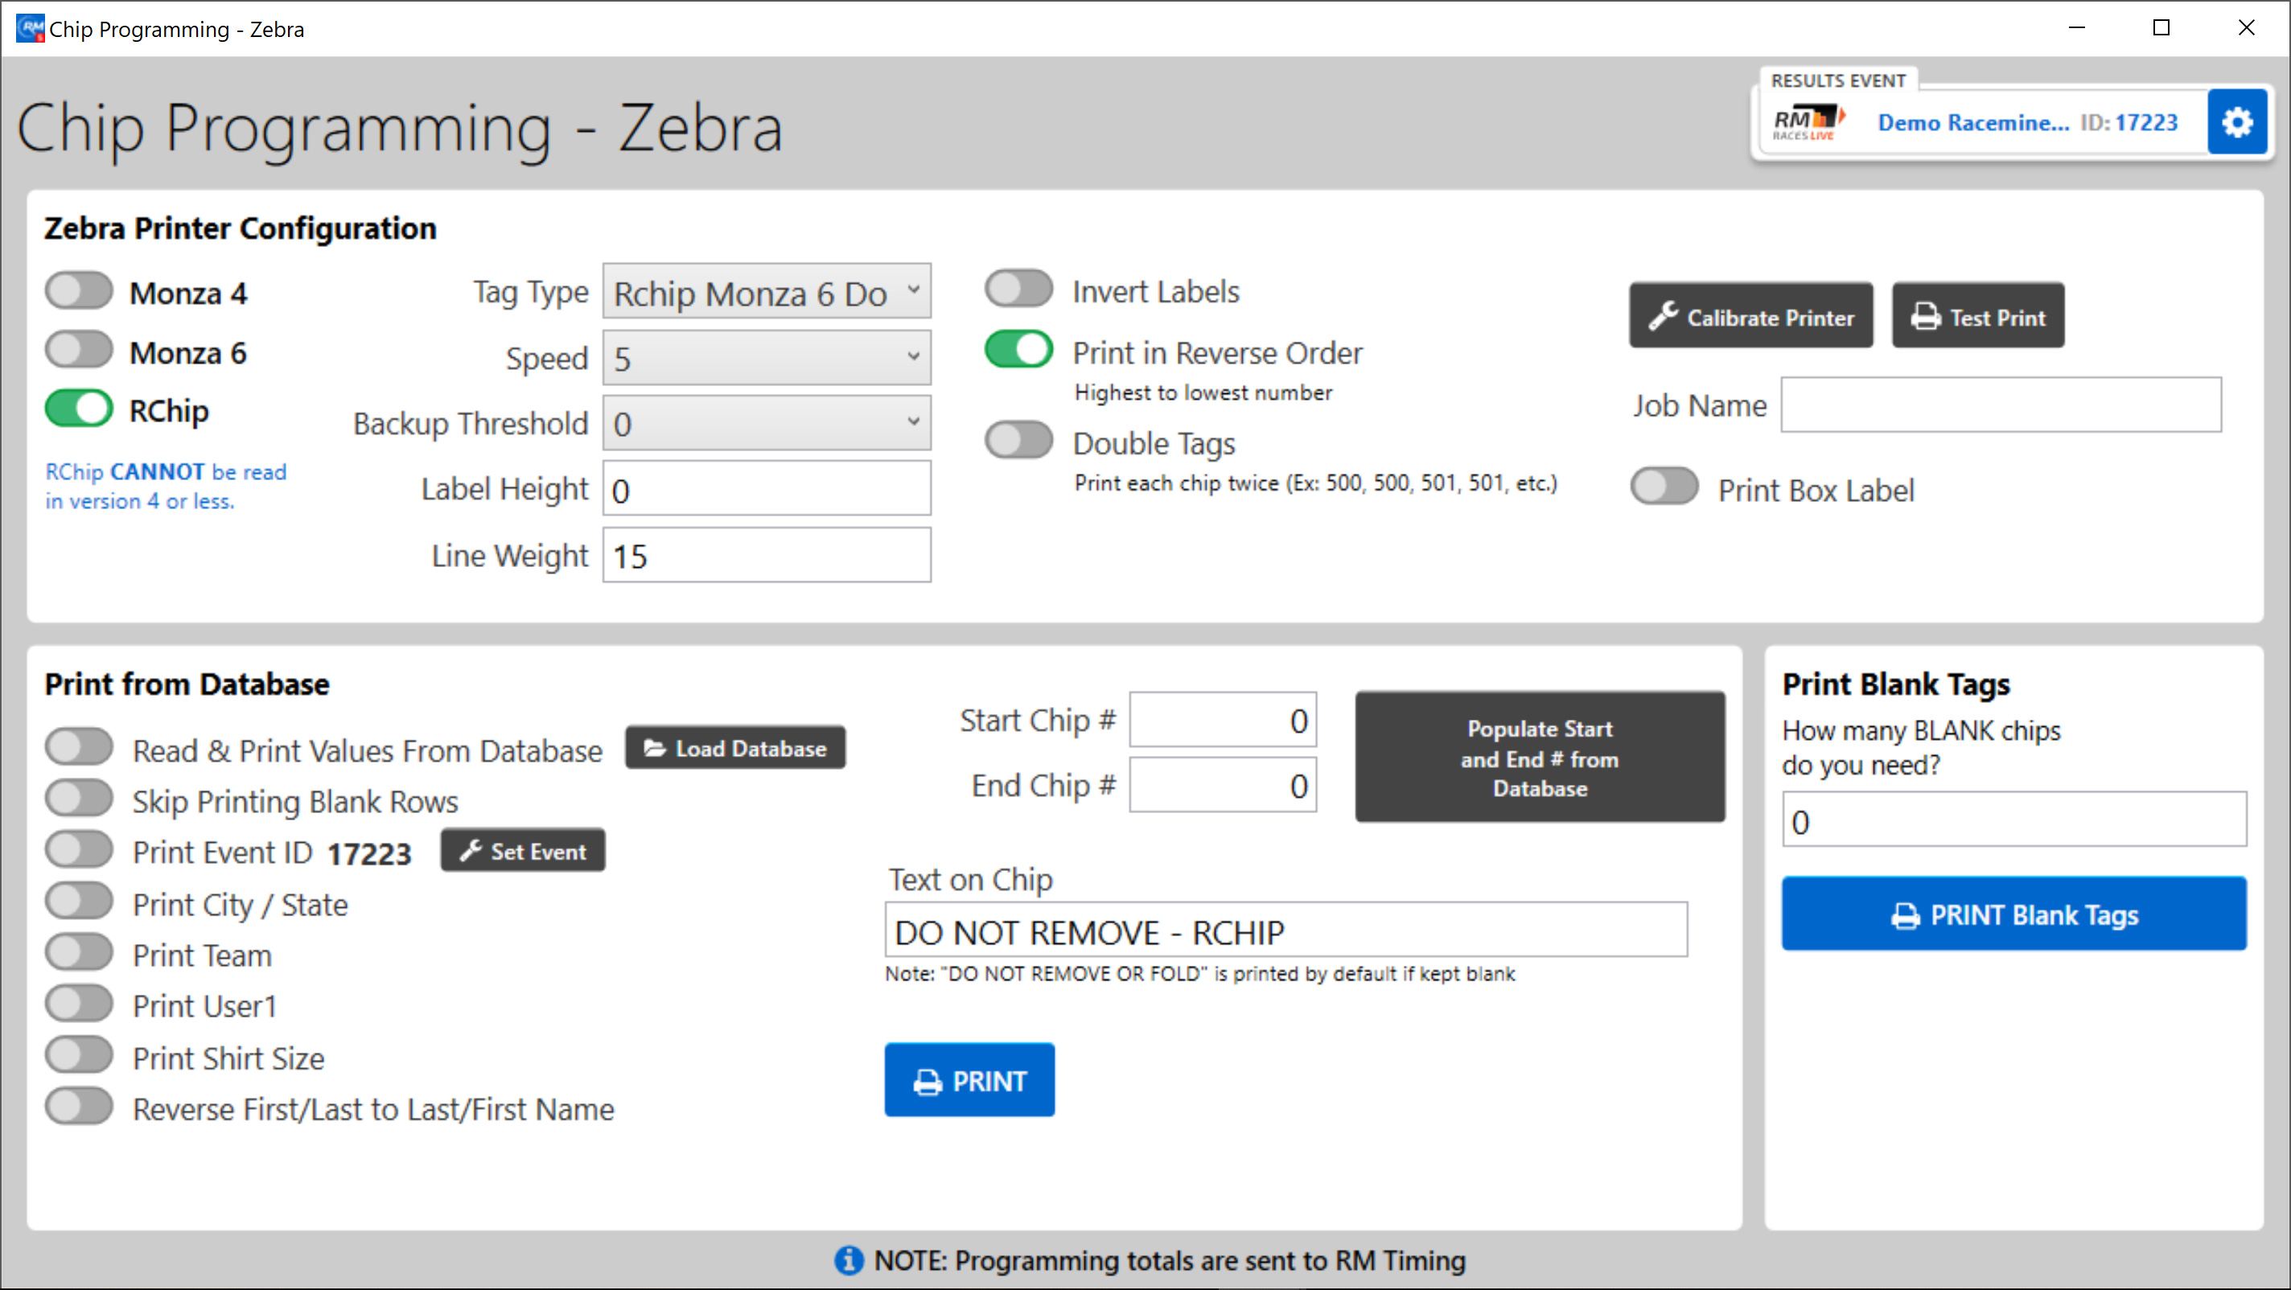Image resolution: width=2291 pixels, height=1290 pixels.
Task: Enable Skip Printing Blank Rows toggle
Action: (x=79, y=799)
